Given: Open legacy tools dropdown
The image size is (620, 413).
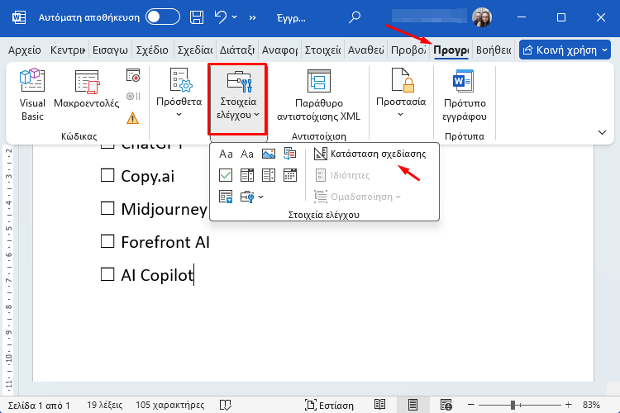Looking at the screenshot, I should click(252, 197).
